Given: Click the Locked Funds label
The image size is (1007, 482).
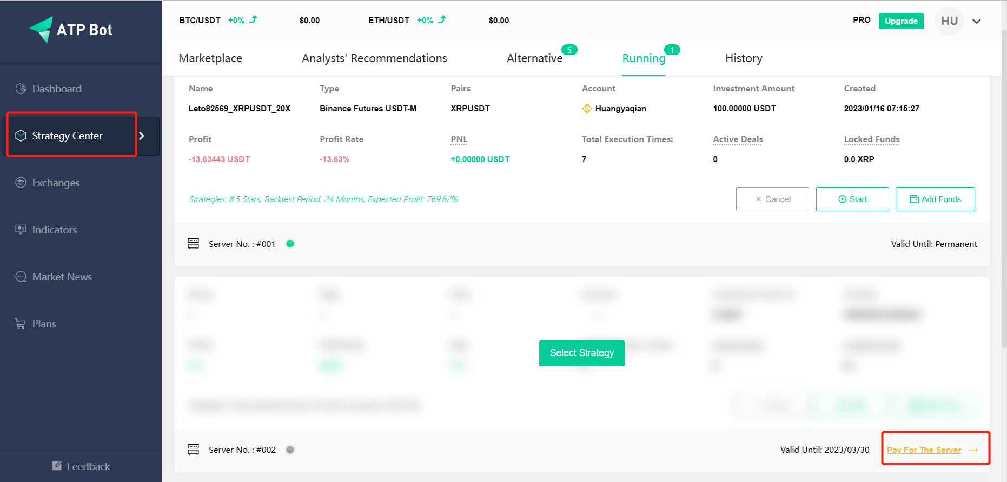Looking at the screenshot, I should pyautogui.click(x=872, y=139).
